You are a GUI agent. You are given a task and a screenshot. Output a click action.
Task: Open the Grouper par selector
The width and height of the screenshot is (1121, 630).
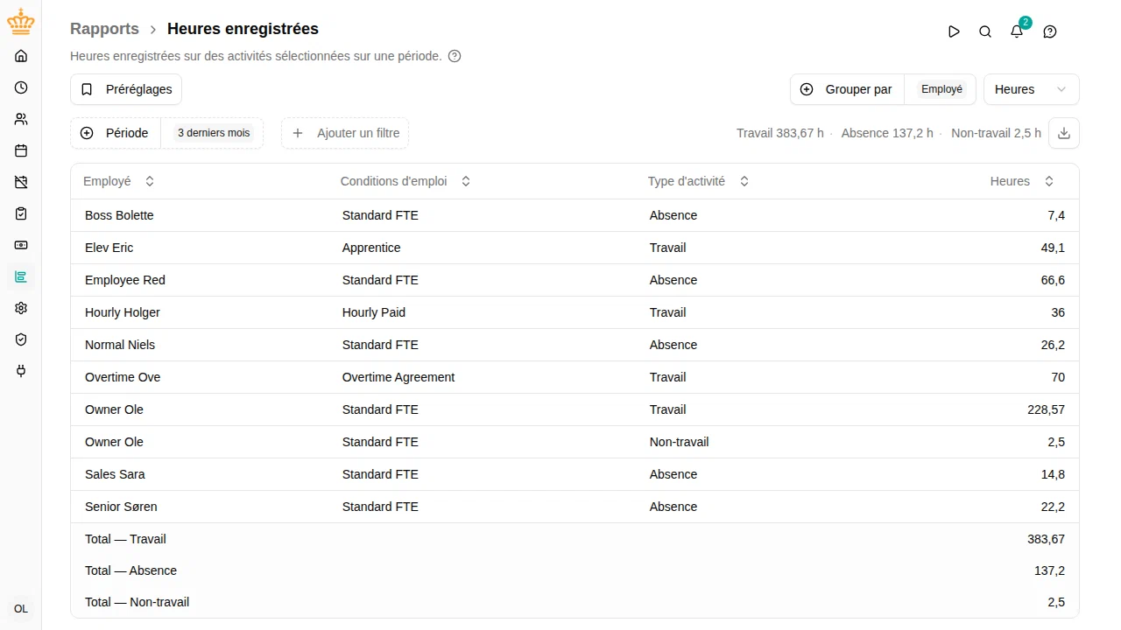point(847,89)
